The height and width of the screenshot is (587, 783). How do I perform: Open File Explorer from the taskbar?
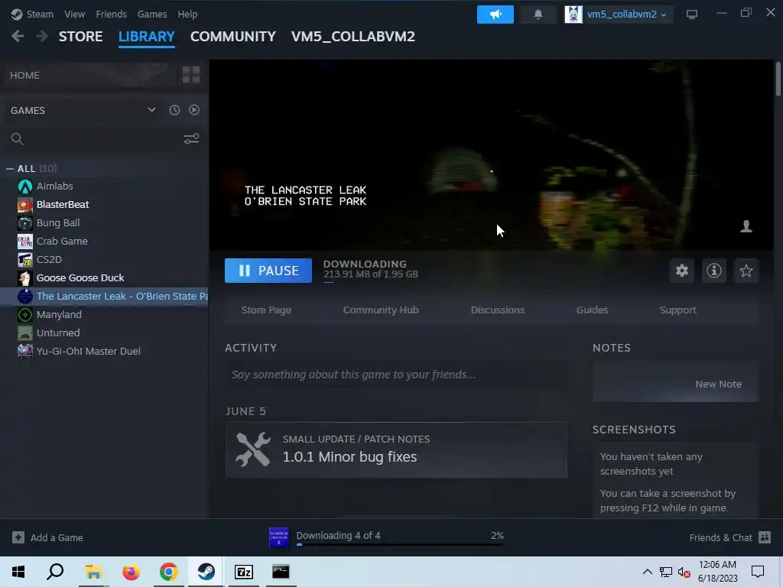93,572
